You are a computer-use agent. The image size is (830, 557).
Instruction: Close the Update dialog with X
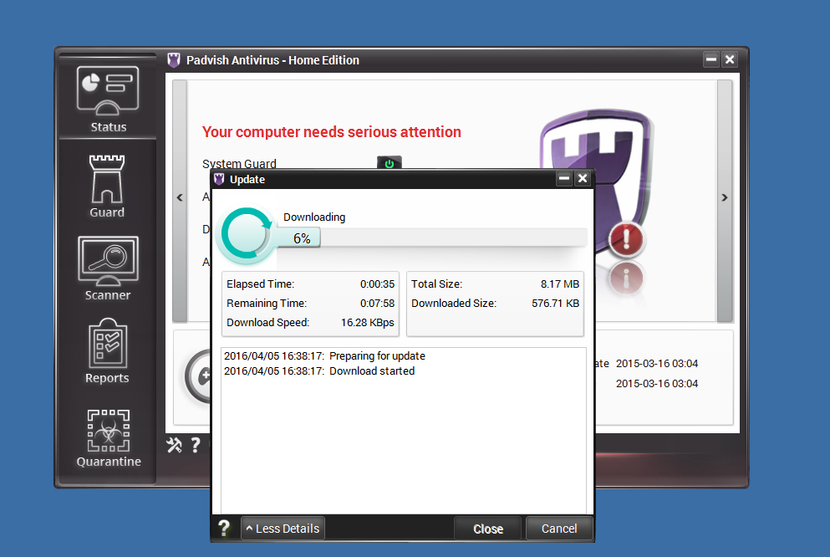click(x=583, y=178)
